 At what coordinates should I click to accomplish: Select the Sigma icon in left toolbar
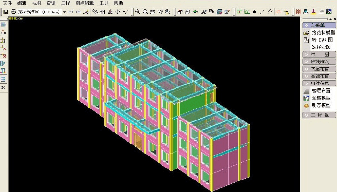pyautogui.click(x=3, y=88)
